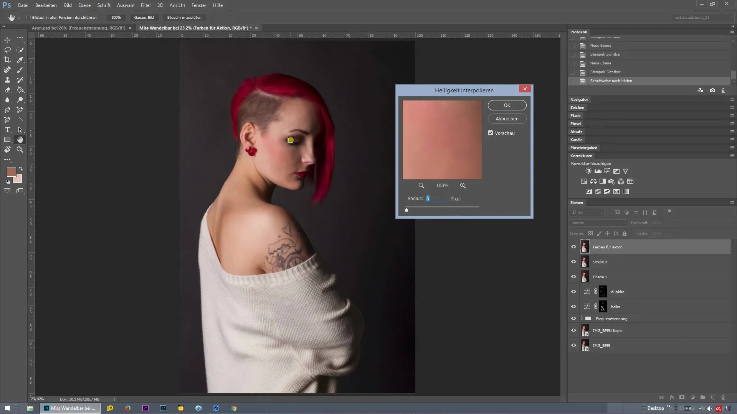The image size is (737, 414).
Task: Click Bildschirm ausfüllen button
Action: [x=184, y=18]
